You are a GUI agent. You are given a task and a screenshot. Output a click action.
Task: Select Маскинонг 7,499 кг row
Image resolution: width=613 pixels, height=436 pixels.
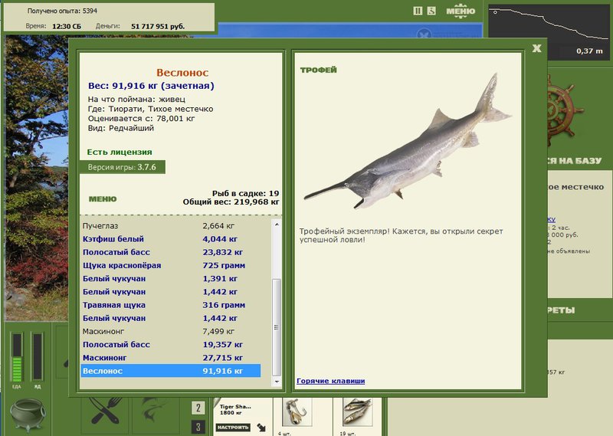[x=170, y=331]
